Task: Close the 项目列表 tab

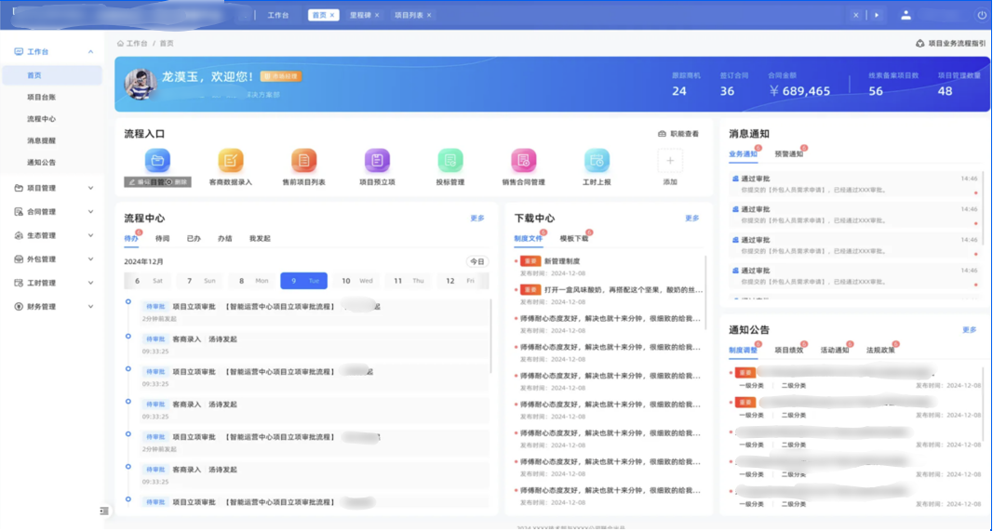Action: pyautogui.click(x=429, y=15)
